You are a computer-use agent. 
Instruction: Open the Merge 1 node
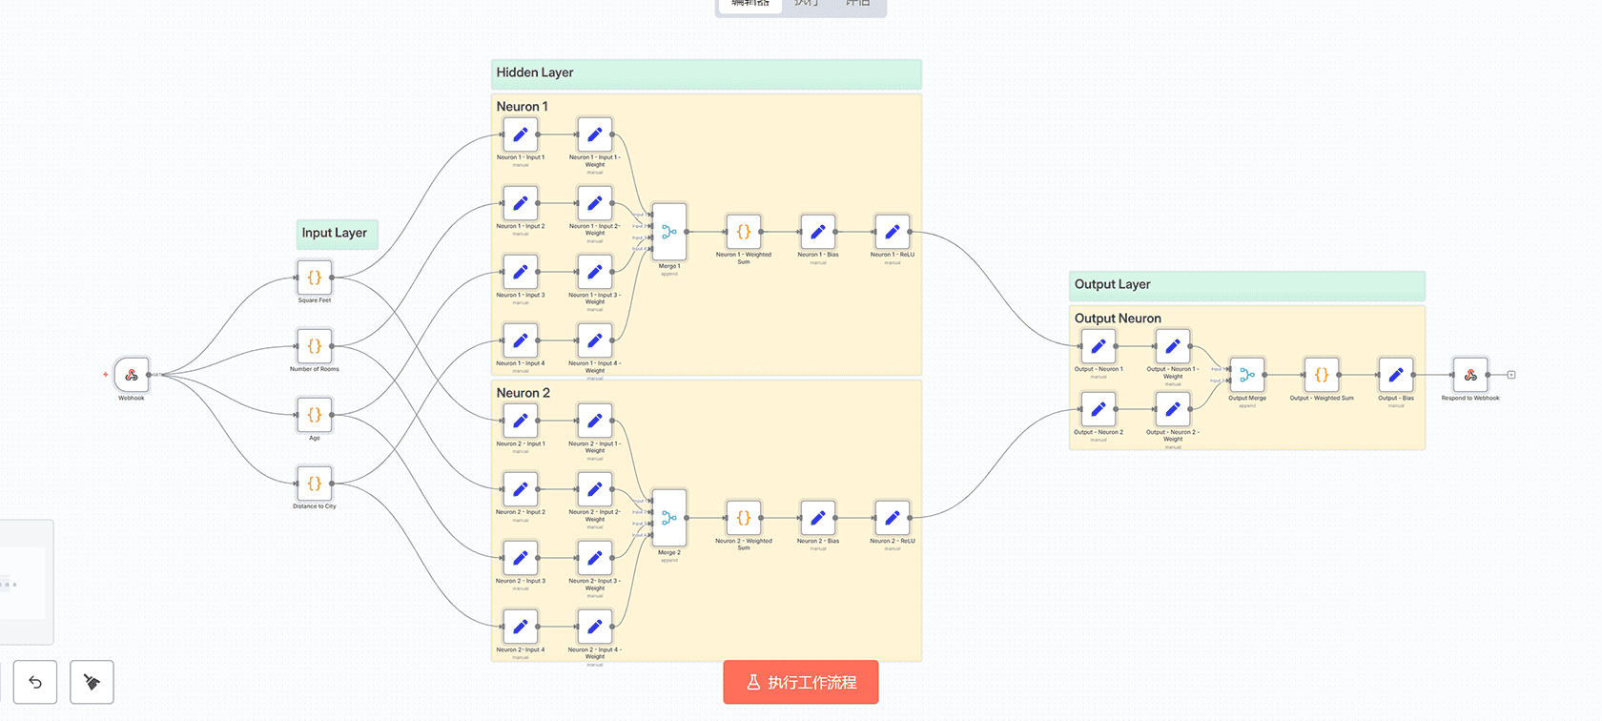coord(668,232)
